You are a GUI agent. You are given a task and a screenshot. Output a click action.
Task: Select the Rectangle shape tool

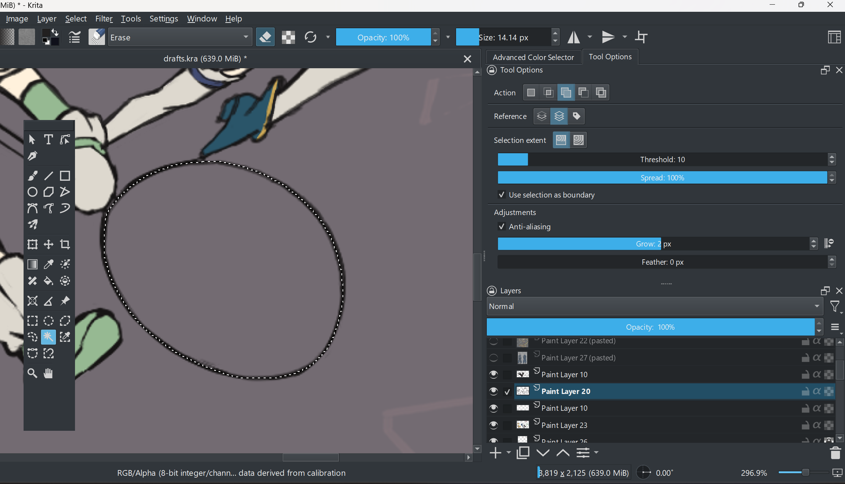65,176
